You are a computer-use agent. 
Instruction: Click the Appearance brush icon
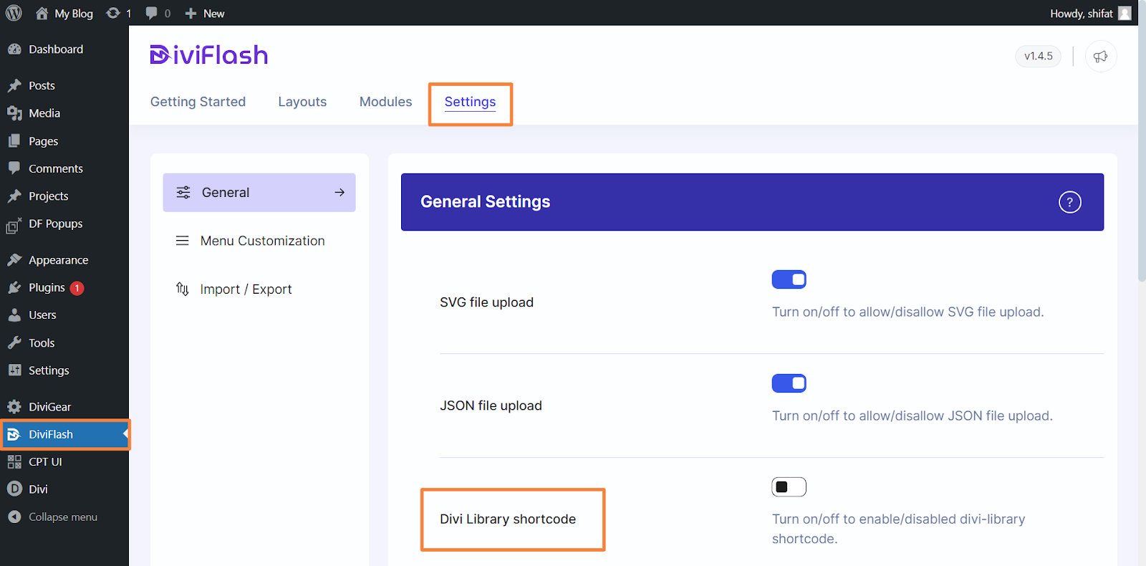[x=14, y=259]
